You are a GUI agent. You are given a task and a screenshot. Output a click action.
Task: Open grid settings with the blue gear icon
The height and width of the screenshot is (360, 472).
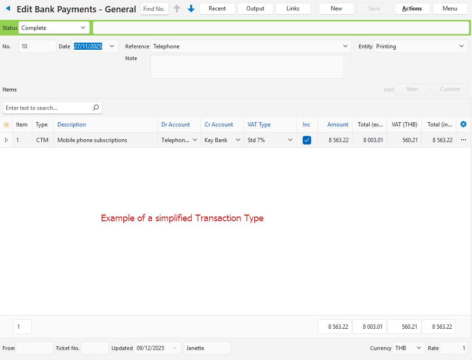[463, 125]
